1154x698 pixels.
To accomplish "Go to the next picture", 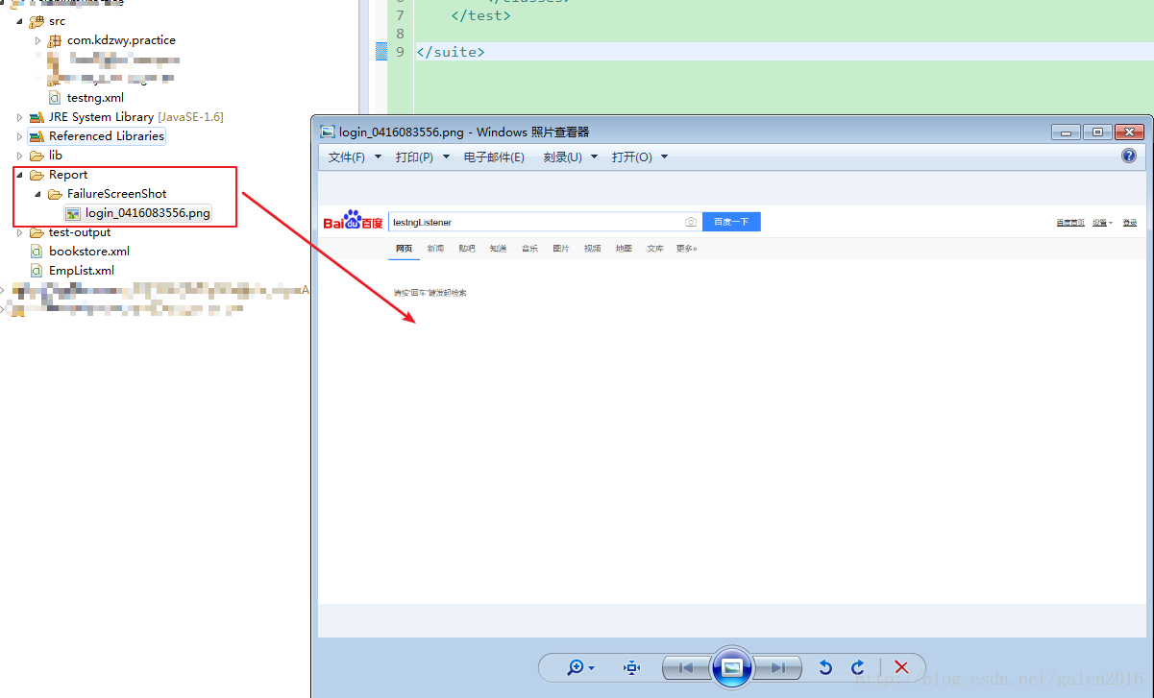I will coord(777,667).
